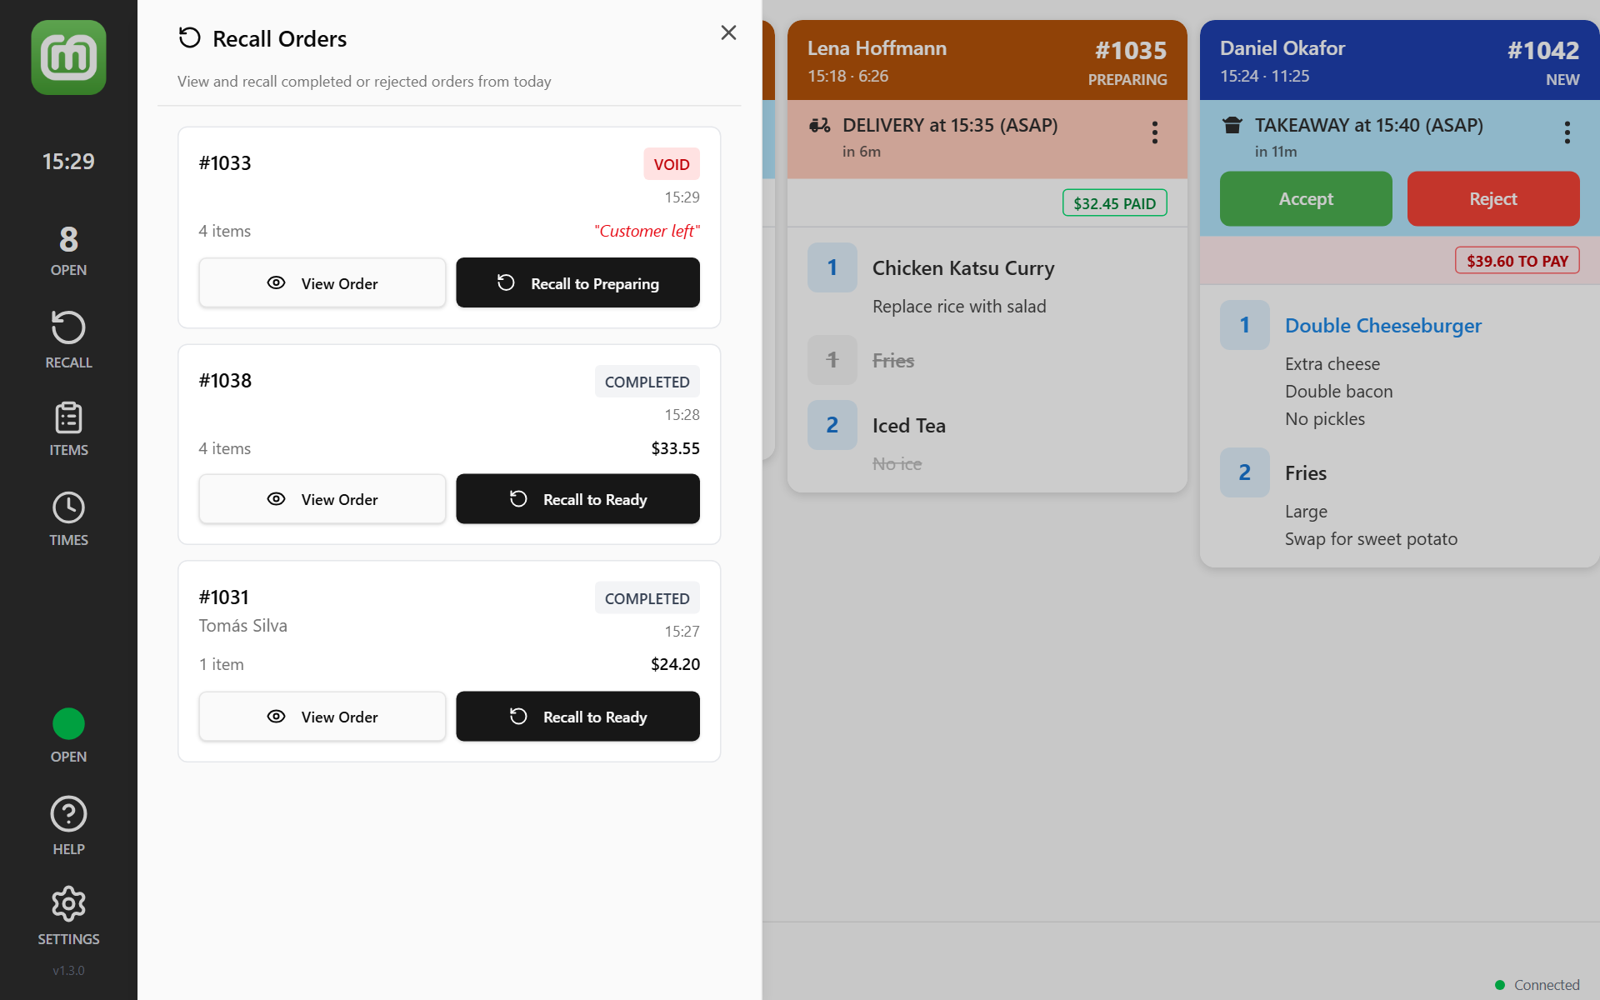This screenshot has width=1600, height=1000.
Task: Click the Connected status indicator
Action: [1537, 985]
